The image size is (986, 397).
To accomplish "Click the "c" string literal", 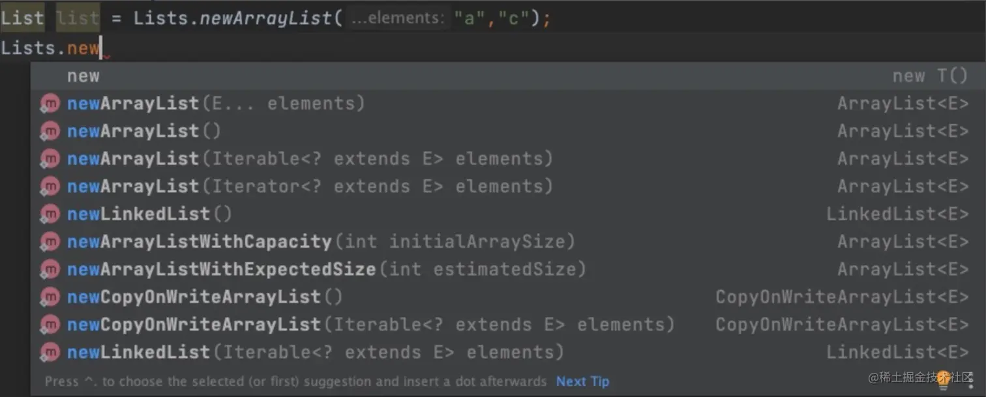I will [x=515, y=18].
